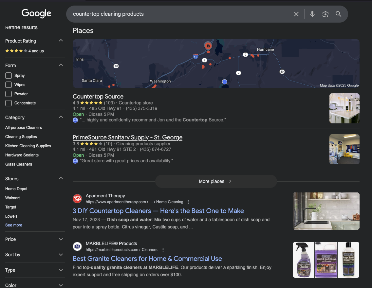Check the Wipes form filter
Screen dimensions: 372x288
pos(9,85)
